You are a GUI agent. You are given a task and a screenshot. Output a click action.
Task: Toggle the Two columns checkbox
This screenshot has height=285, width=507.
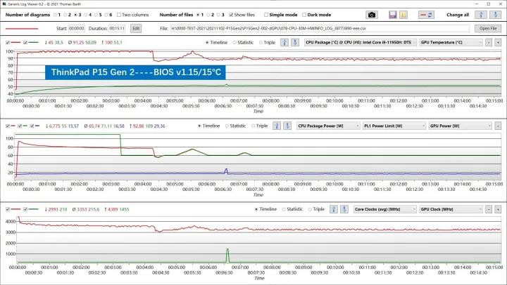[118, 15]
